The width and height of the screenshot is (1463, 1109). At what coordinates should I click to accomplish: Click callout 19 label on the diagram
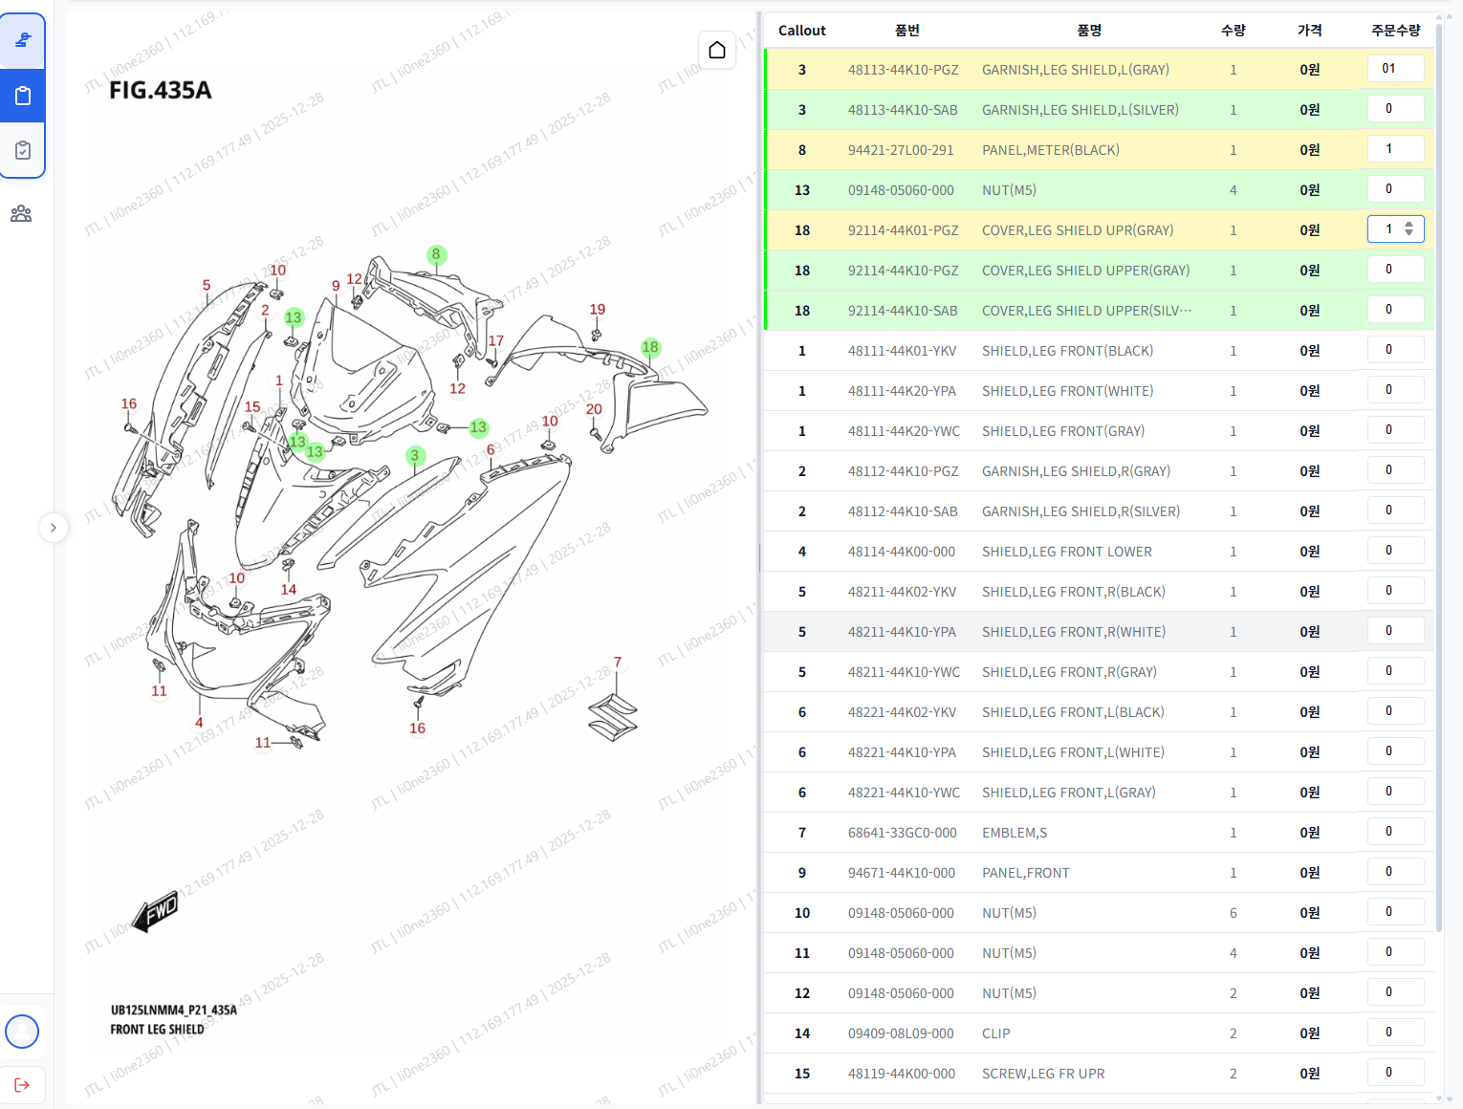pyautogui.click(x=598, y=309)
